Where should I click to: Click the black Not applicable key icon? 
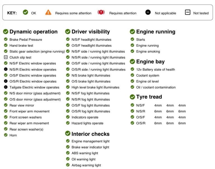(x=148, y=13)
